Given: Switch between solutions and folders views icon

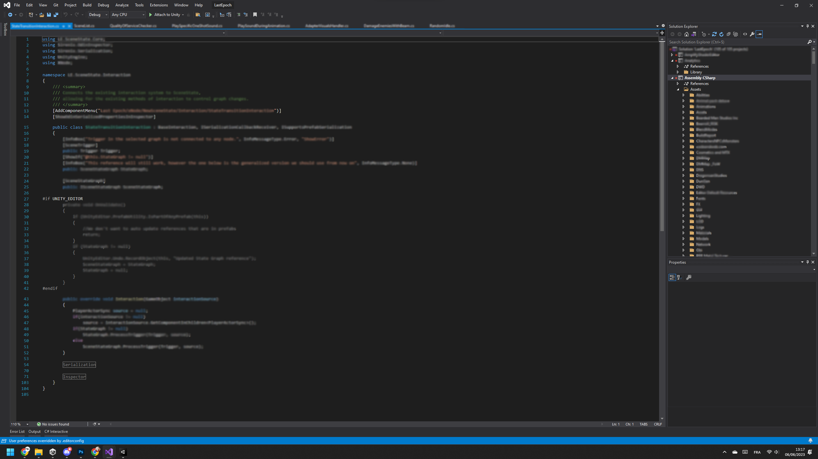Looking at the screenshot, I should [694, 34].
